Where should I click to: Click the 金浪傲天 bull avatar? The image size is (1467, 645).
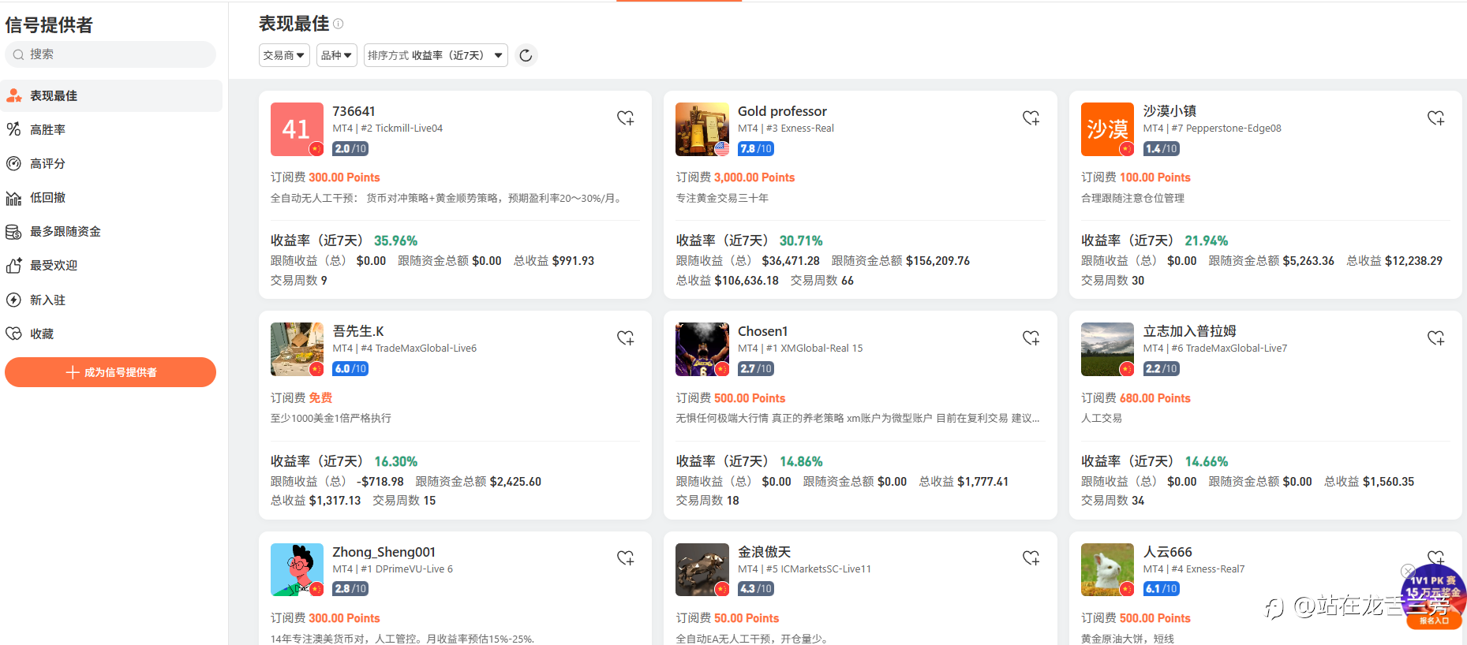click(x=702, y=569)
